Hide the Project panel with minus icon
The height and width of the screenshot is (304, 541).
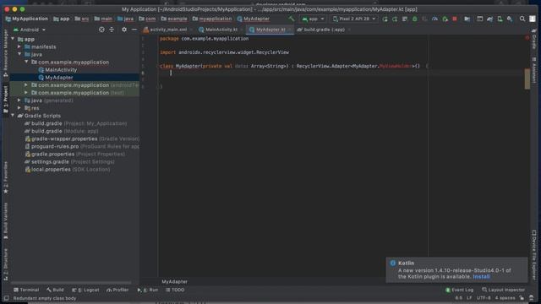coord(134,30)
